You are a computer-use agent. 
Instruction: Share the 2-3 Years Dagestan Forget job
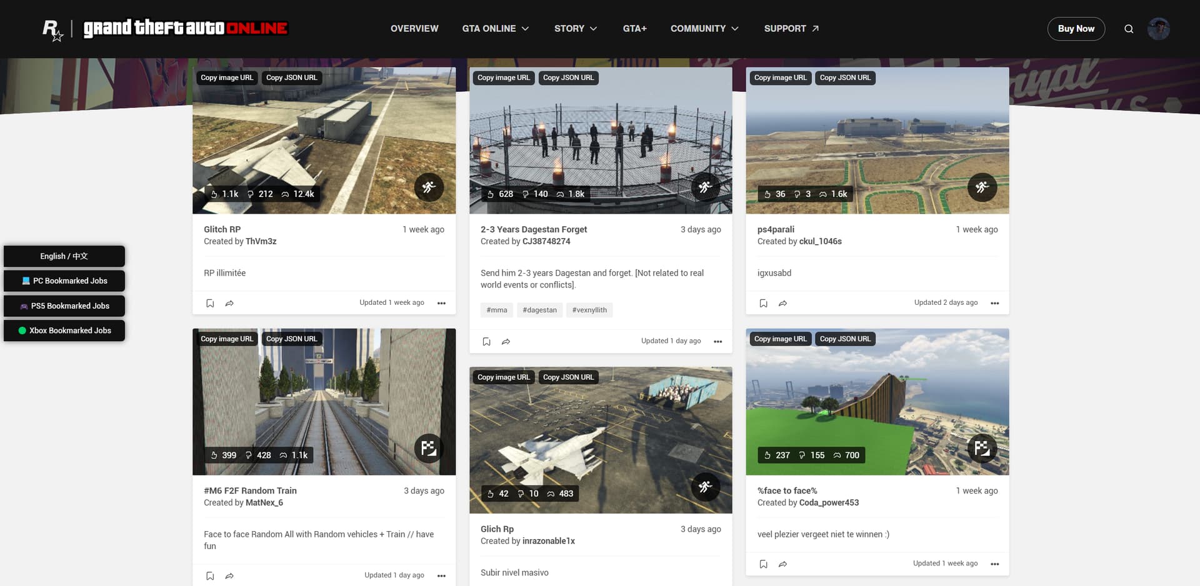506,341
